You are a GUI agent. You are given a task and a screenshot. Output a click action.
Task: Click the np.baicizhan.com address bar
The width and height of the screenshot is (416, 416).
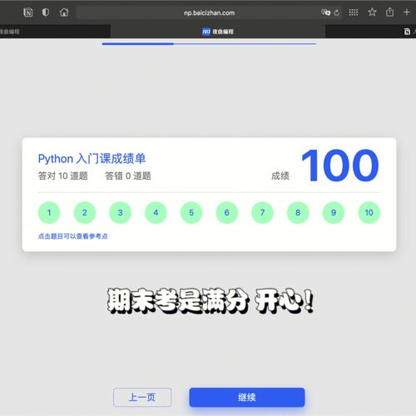209,12
